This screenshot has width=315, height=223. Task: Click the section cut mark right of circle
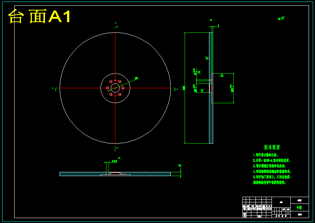click(x=175, y=89)
